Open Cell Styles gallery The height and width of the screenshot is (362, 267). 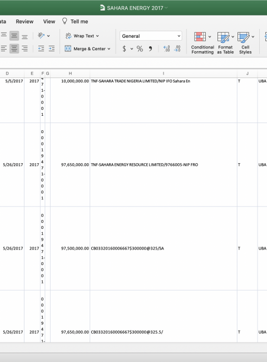pos(245,43)
